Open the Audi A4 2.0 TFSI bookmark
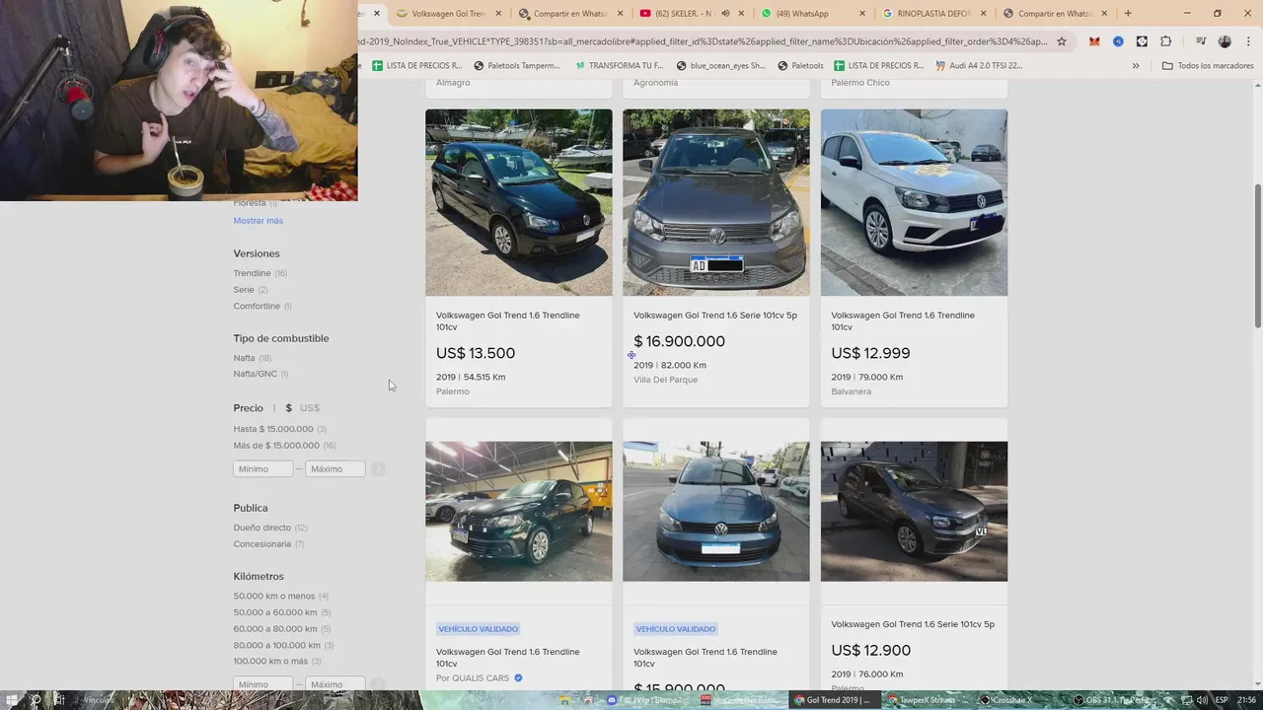 click(978, 66)
